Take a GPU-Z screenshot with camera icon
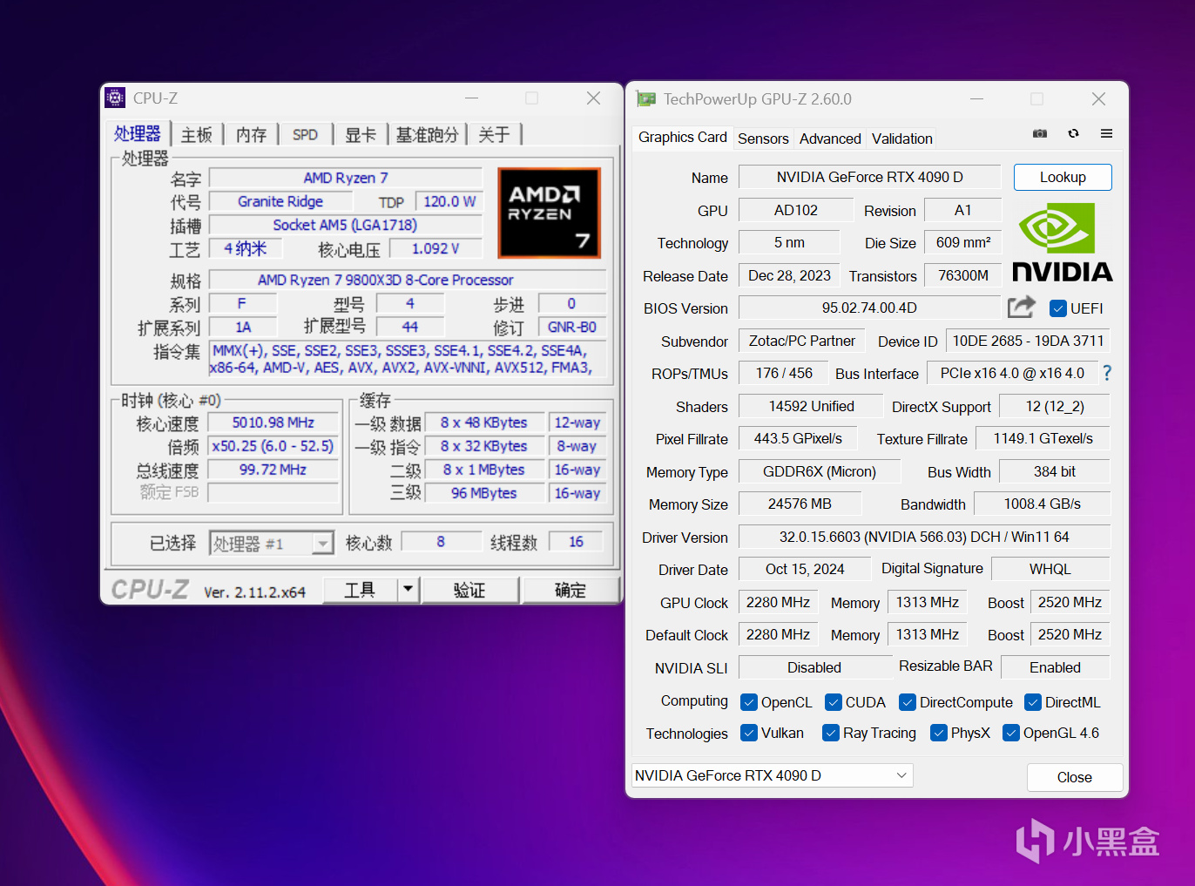The image size is (1195, 886). pos(1040,133)
